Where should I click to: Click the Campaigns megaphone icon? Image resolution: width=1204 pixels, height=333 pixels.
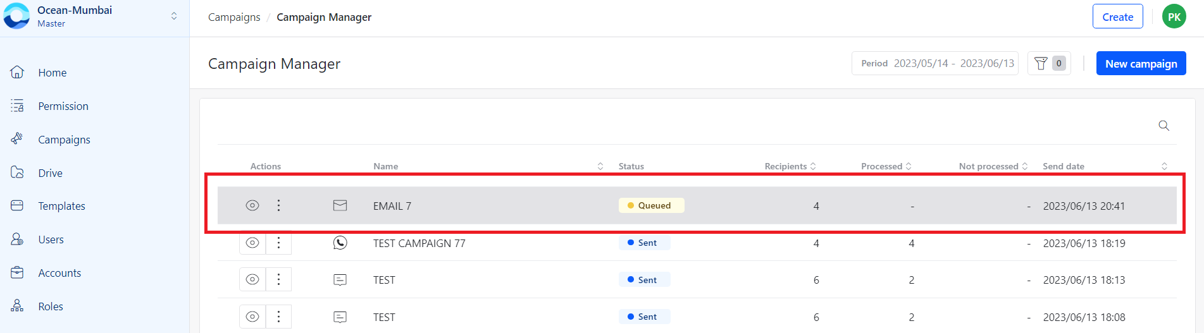[17, 138]
